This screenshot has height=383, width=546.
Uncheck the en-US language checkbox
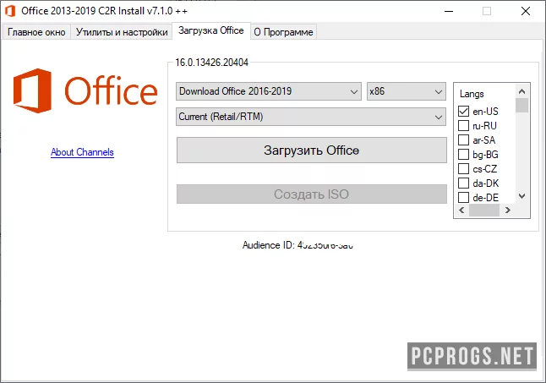pyautogui.click(x=463, y=111)
